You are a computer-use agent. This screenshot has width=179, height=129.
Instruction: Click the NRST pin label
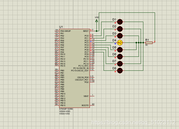click(86, 31)
